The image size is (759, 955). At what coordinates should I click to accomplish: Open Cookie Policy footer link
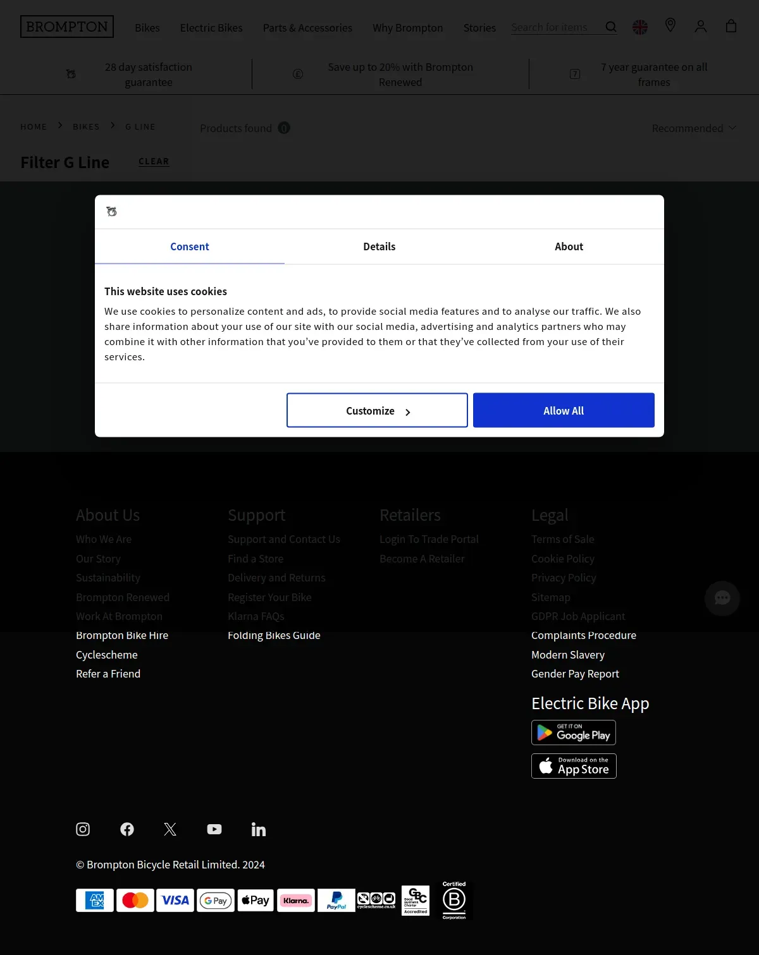coord(563,559)
